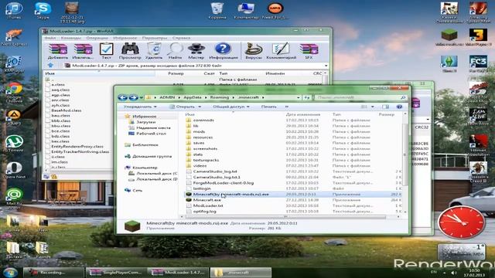Click the Explorer Forward arrow button
Image resolution: width=495 pixels, height=278 pixels.
133,97
